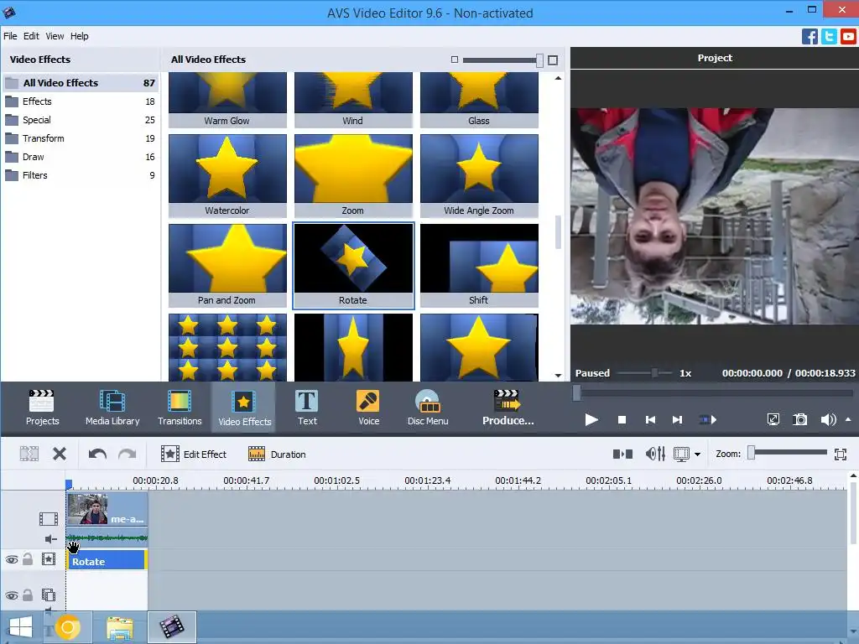Click the timeline selection icon
Screen dimensions: 859x644
[x=29, y=454]
